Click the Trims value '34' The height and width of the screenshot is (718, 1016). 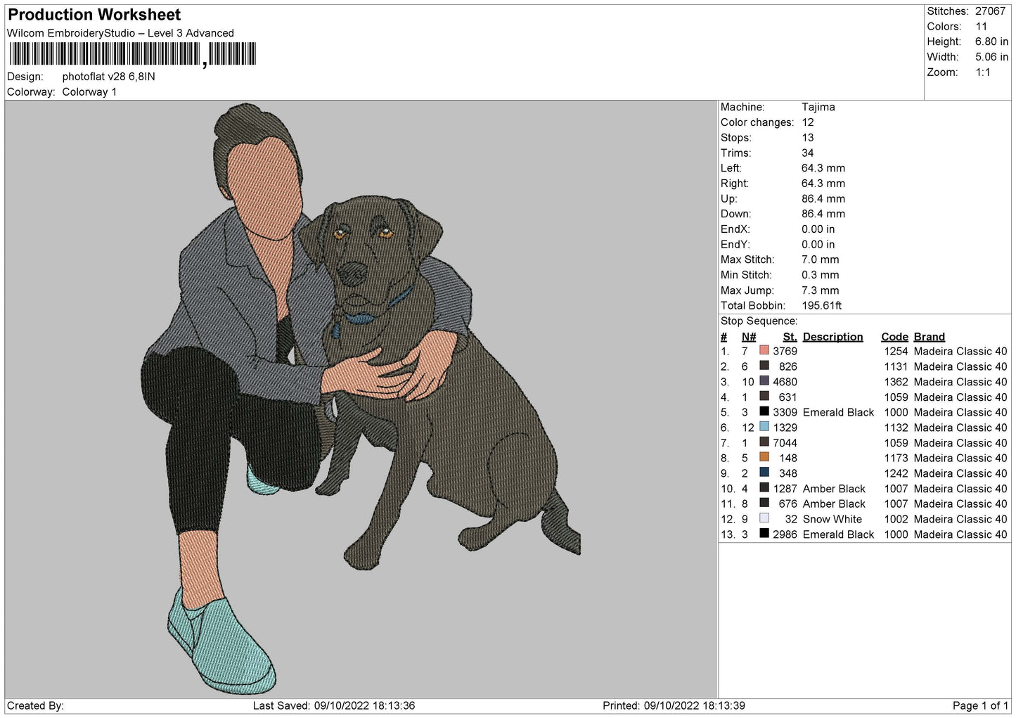pos(808,153)
